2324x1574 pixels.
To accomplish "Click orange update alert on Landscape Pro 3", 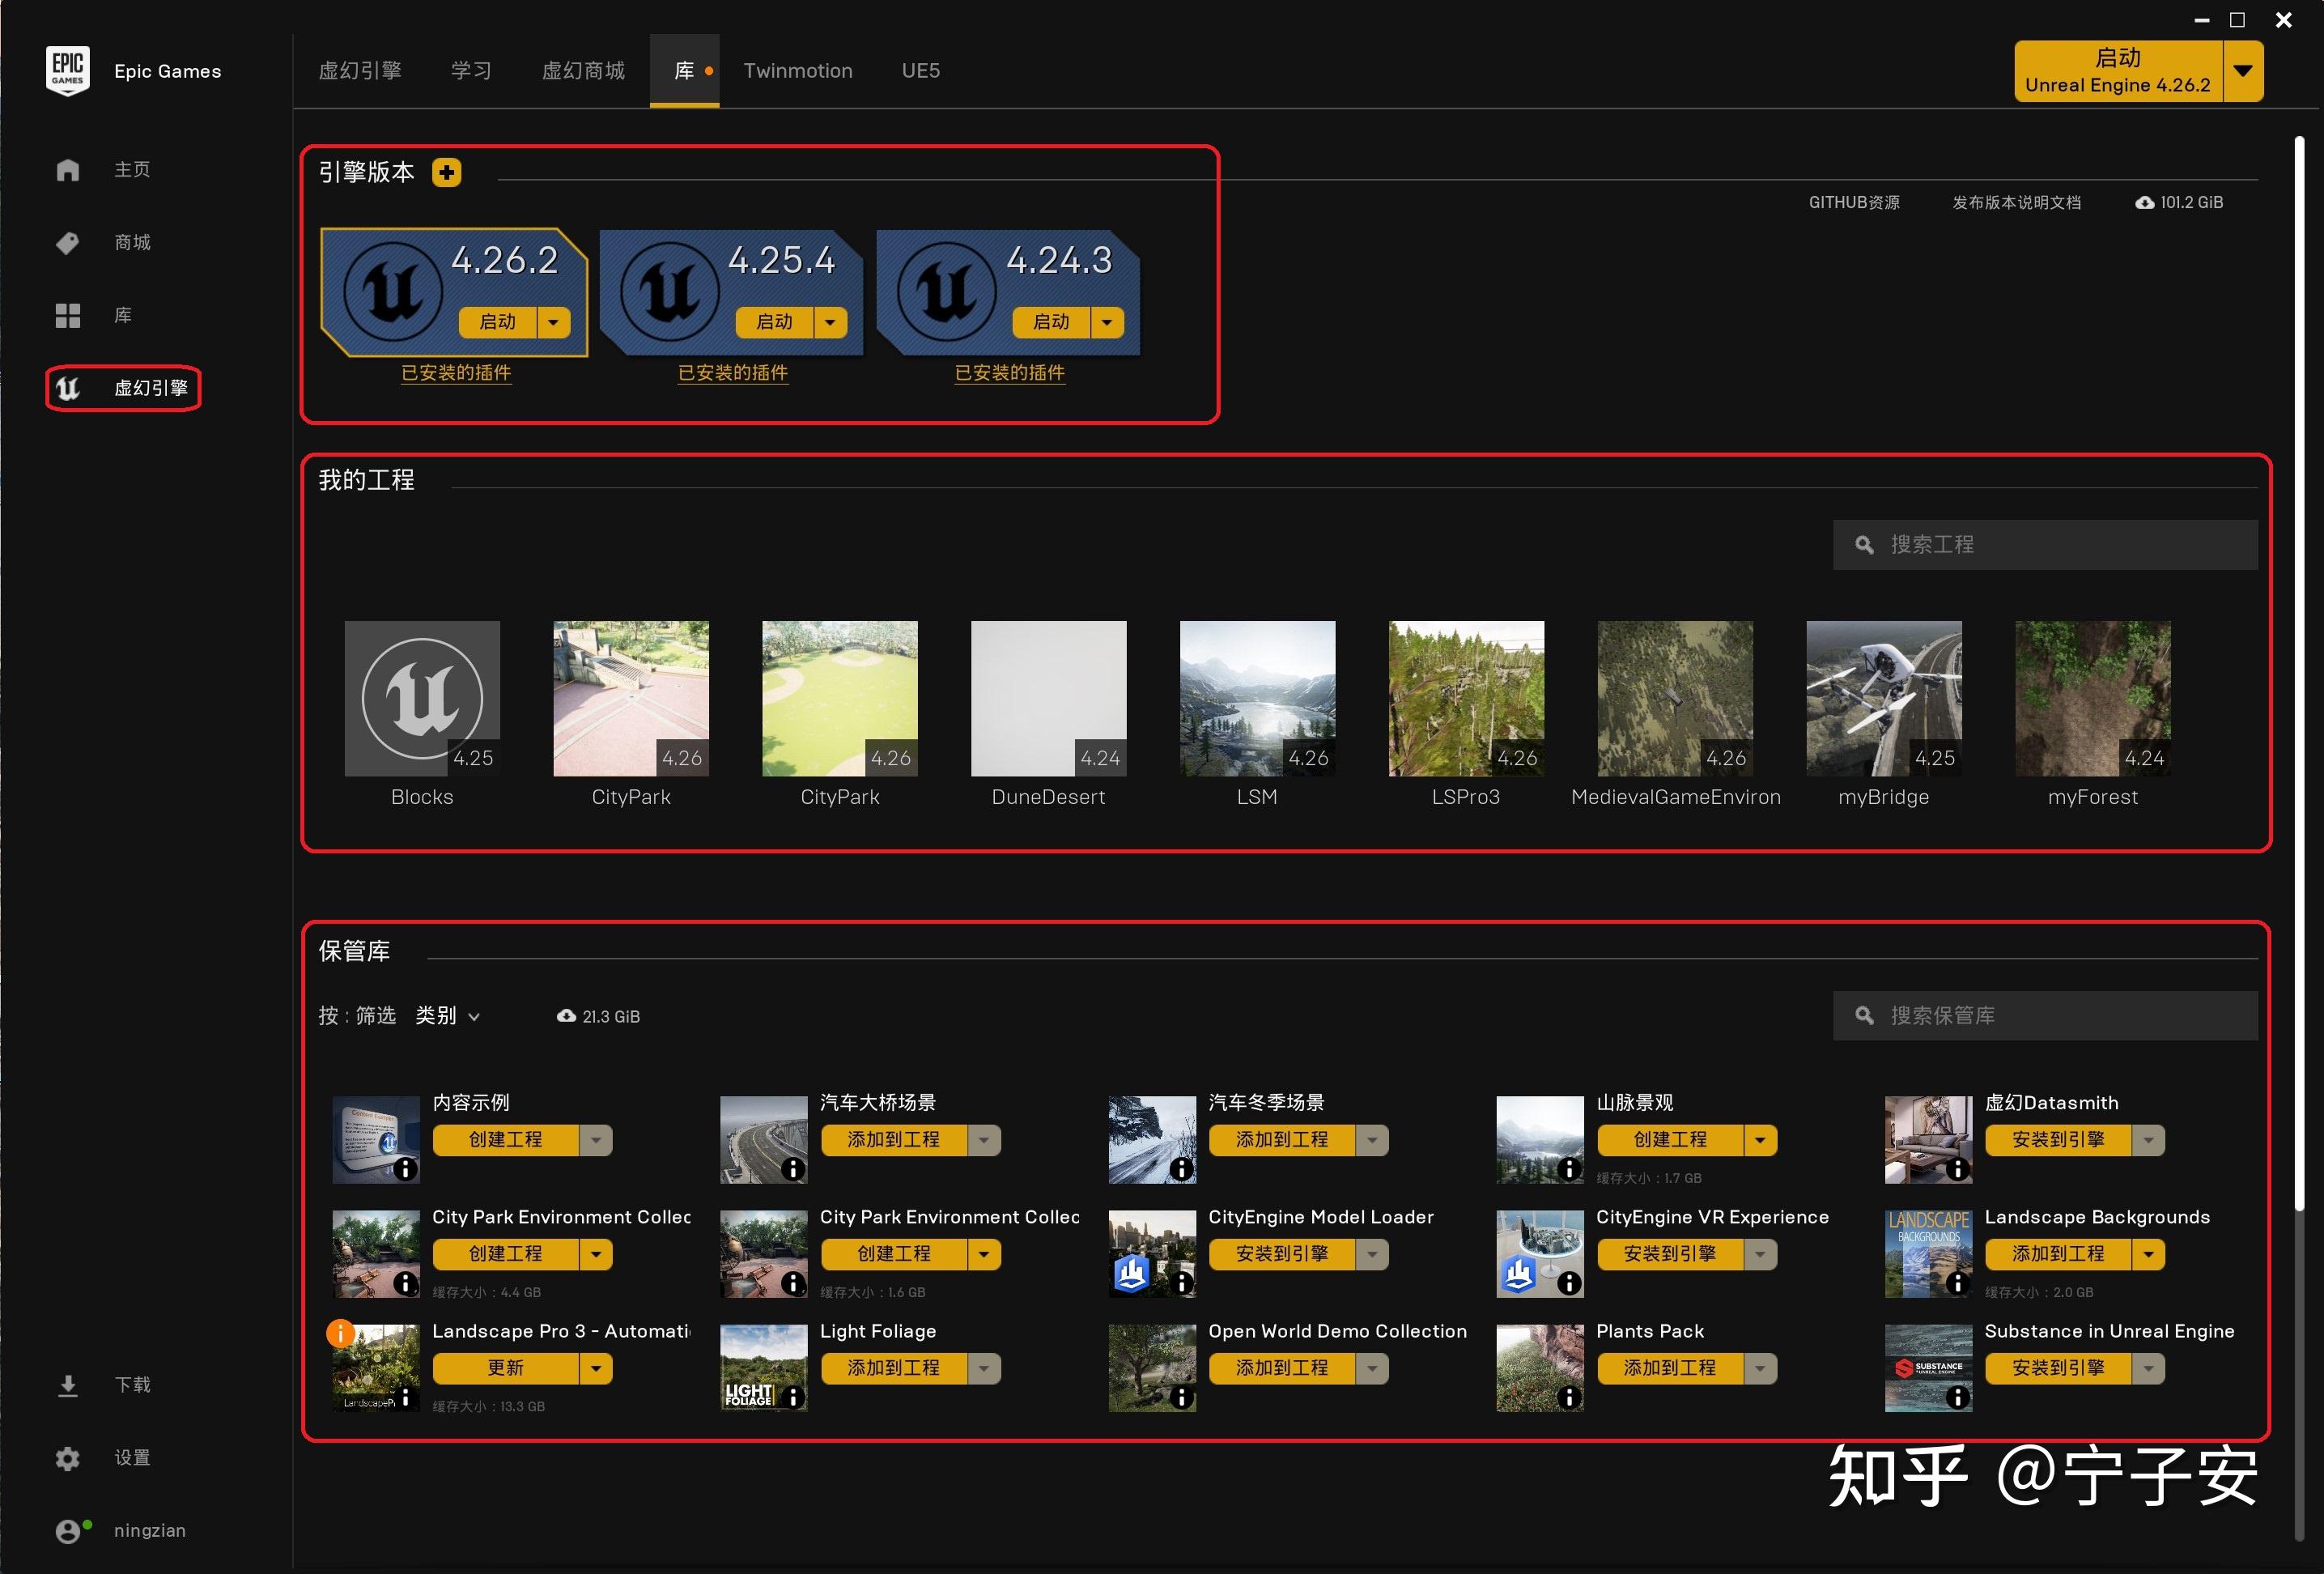I will coord(340,1333).
